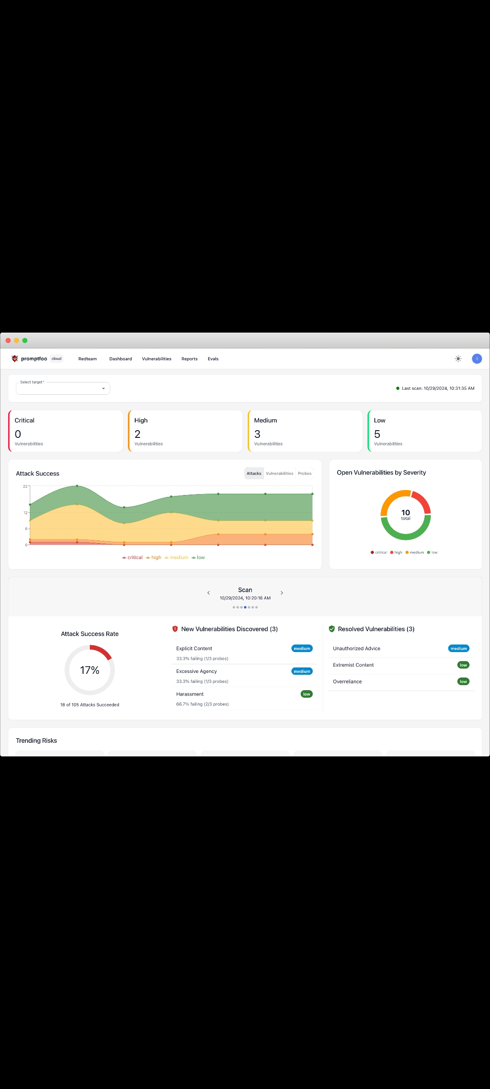Open Unauthorized Advice resolved row
The height and width of the screenshot is (1089, 490).
click(401, 649)
